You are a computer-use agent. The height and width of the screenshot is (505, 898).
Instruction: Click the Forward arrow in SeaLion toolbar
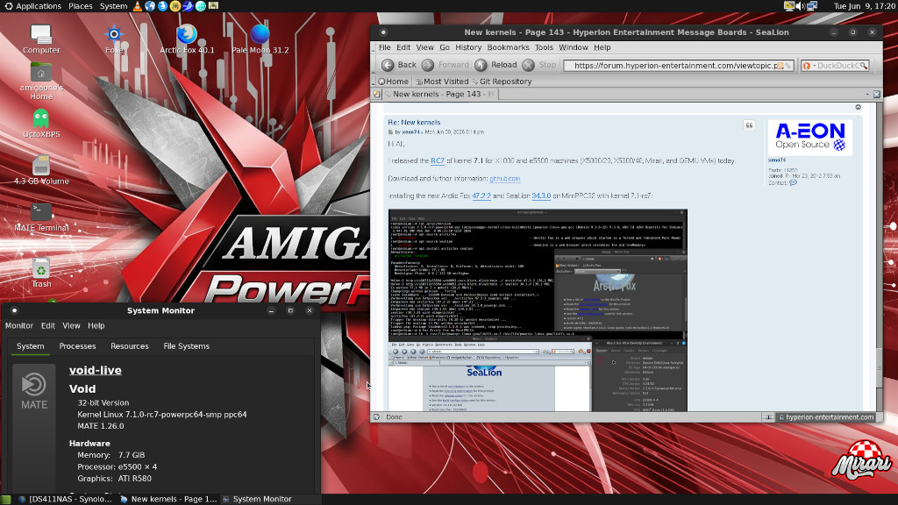(x=428, y=65)
